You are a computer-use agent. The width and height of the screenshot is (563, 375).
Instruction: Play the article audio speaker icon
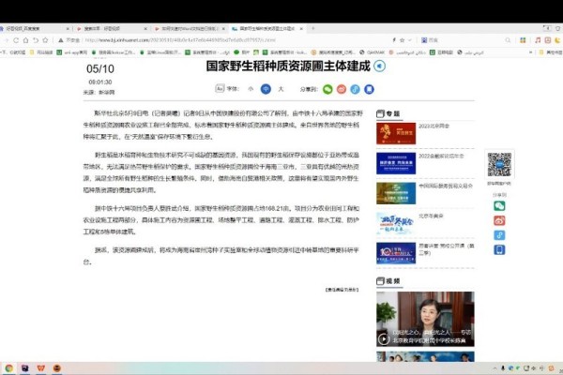point(379,66)
